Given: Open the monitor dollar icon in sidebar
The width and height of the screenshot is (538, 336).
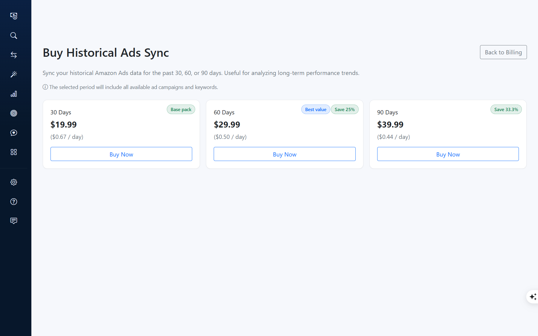Looking at the screenshot, I should [x=14, y=16].
